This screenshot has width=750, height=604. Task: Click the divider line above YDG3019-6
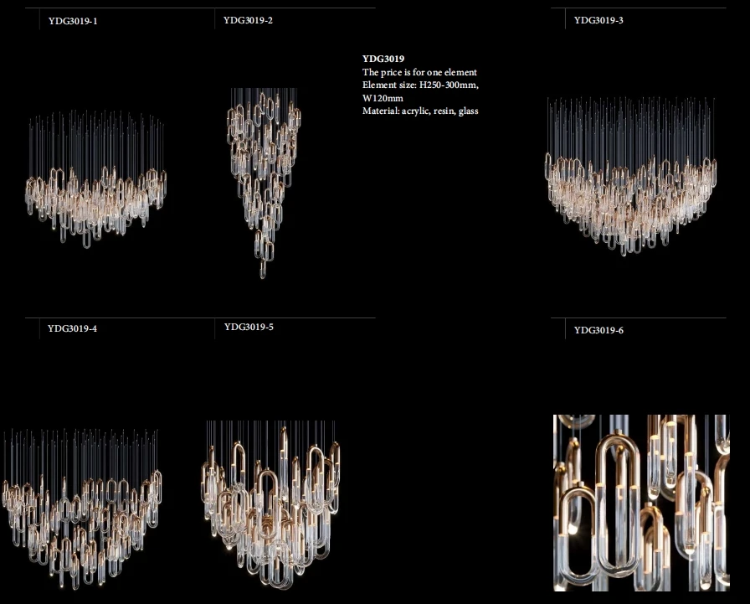point(638,317)
